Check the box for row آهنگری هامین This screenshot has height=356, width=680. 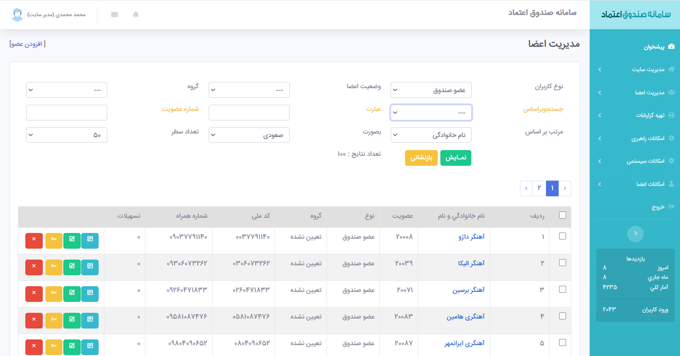[563, 316]
